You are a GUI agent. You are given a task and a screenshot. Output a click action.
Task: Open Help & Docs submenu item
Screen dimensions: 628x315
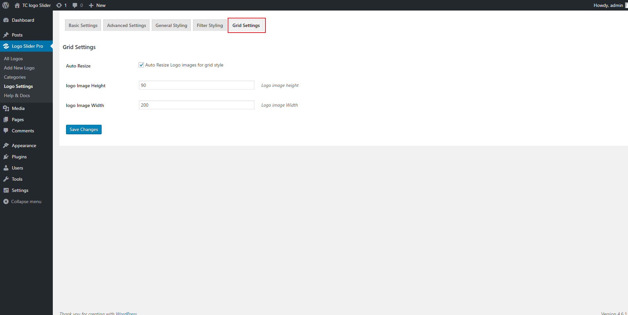17,95
